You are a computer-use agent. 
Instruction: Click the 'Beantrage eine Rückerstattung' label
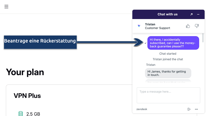(x=40, y=41)
